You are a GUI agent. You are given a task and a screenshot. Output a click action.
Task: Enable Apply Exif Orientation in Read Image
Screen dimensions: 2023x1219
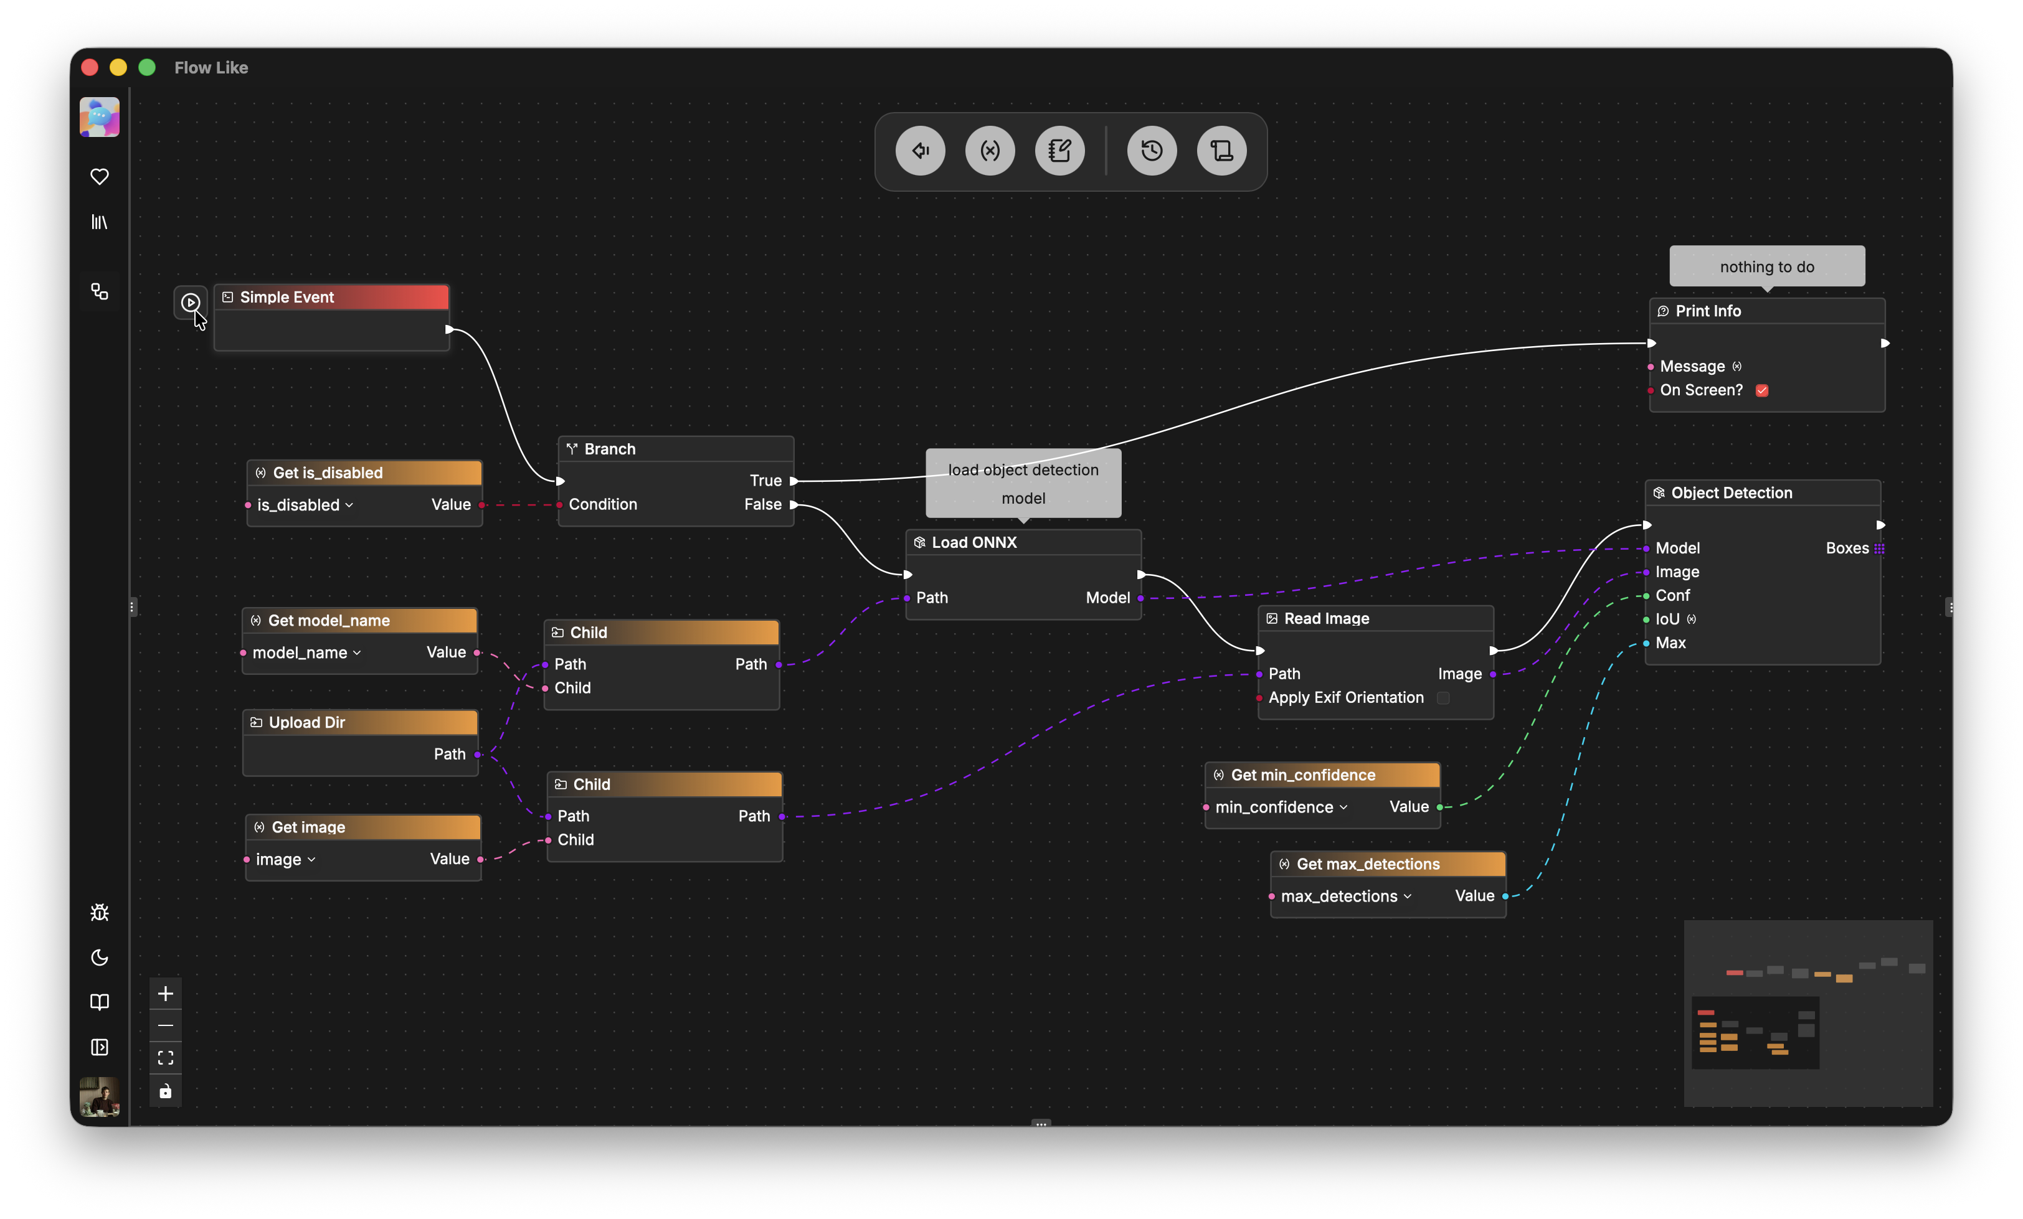click(1443, 699)
